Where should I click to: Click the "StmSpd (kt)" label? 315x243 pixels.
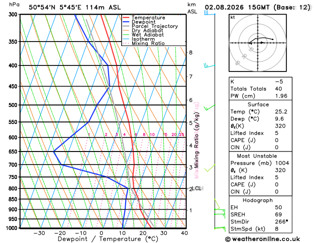(x=248, y=229)
